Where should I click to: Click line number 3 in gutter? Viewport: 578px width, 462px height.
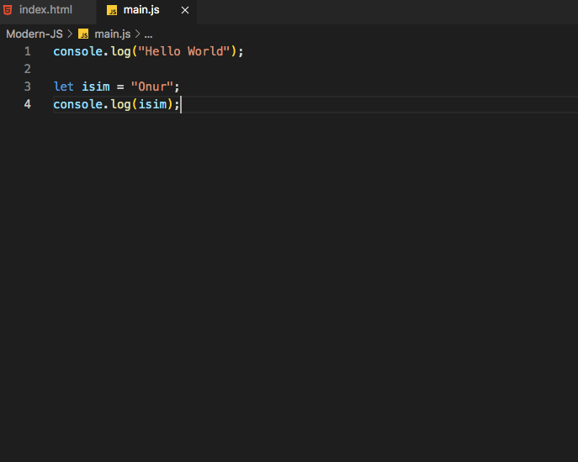pos(28,87)
